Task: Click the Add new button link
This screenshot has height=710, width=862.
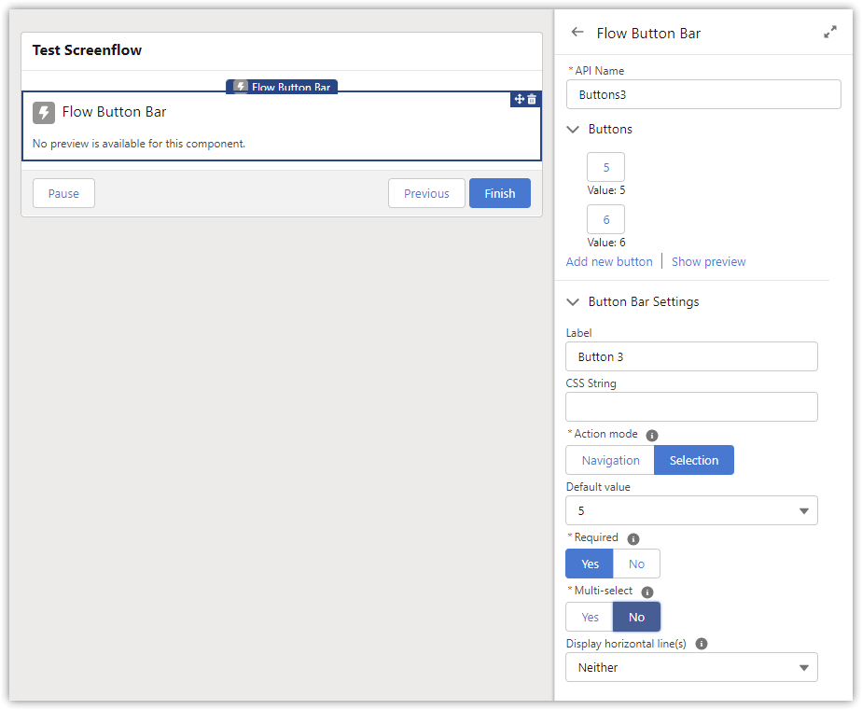Action: click(609, 261)
